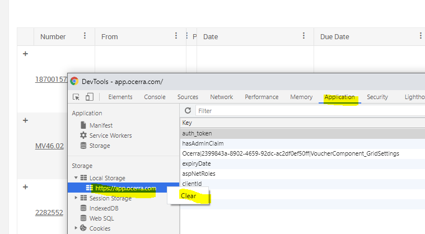425x234 pixels.
Task: Open invoice link 2282552
Action: click(x=49, y=213)
